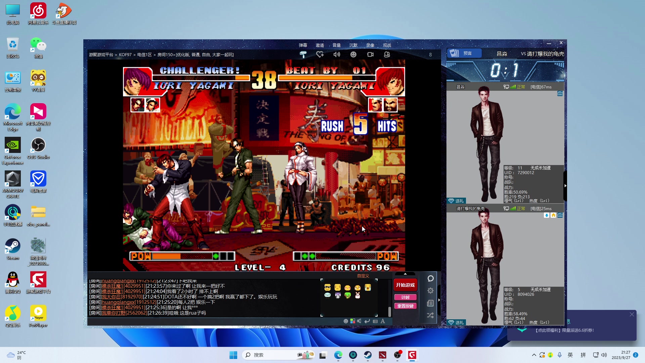Open the 邀请 menu label
This screenshot has height=363, width=645.
coord(320,45)
